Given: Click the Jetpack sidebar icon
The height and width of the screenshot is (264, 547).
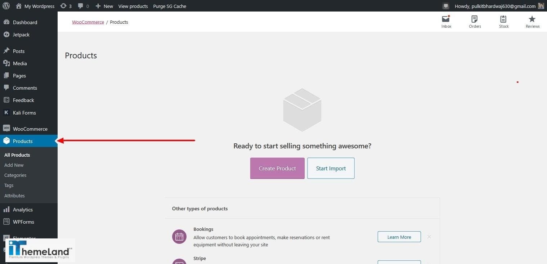Looking at the screenshot, I should tap(6, 35).
